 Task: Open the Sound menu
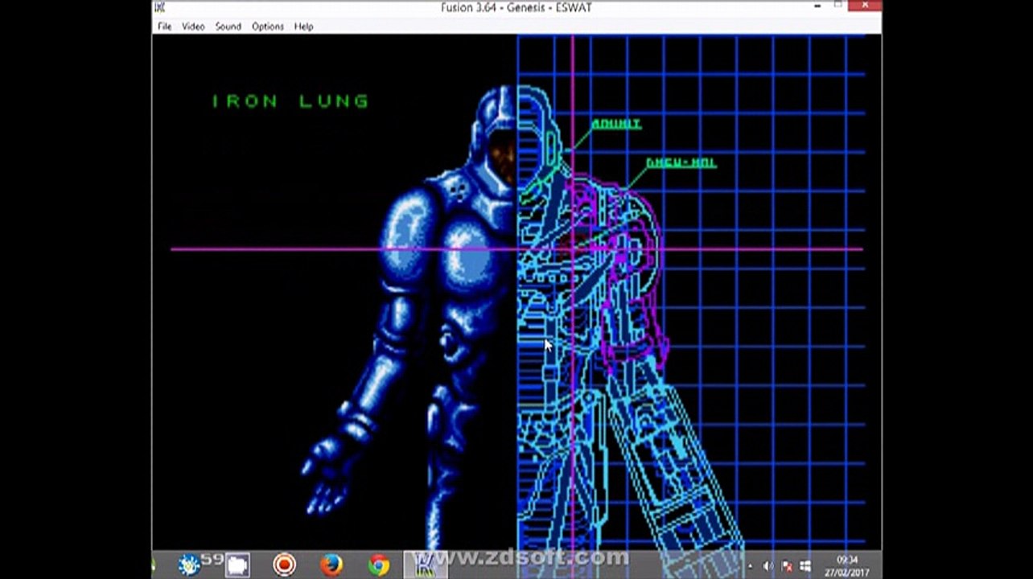(x=228, y=27)
